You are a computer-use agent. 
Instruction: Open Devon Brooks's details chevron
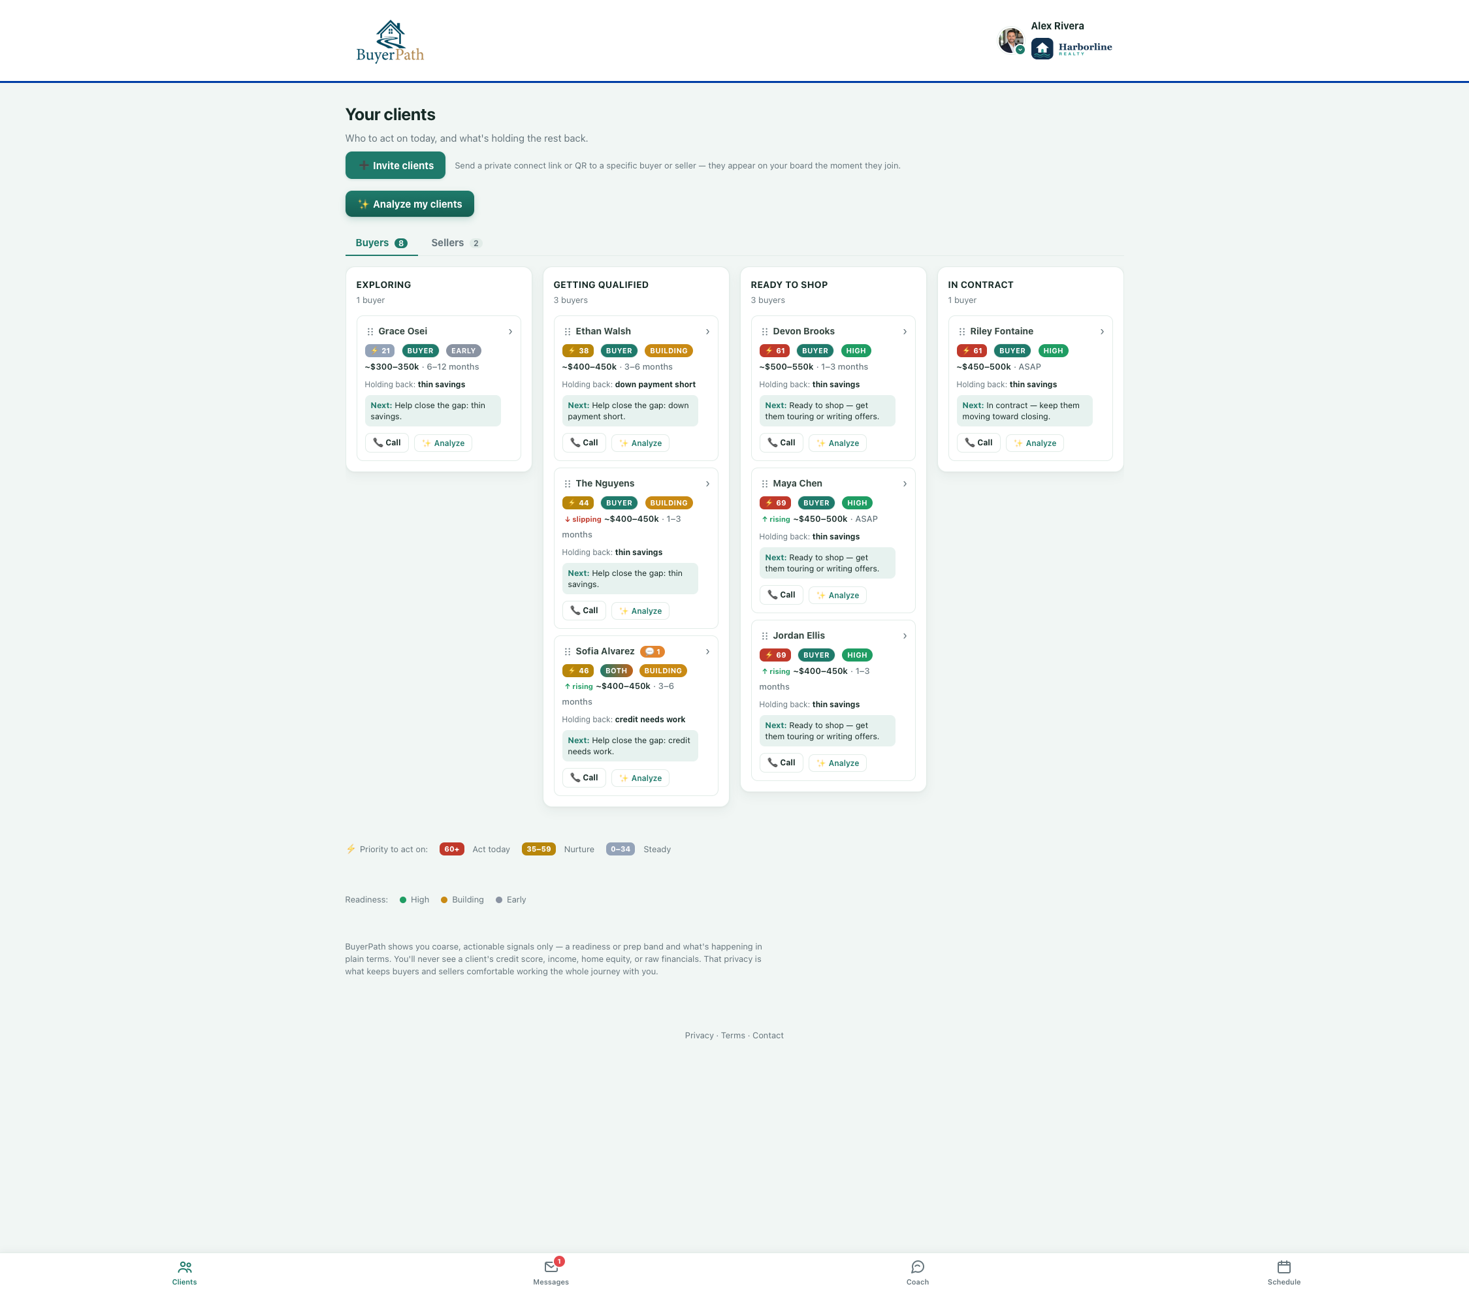(905, 332)
